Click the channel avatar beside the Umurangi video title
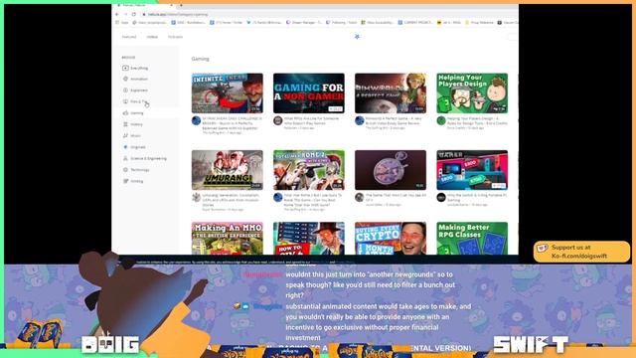Viewport: 636px width, 358px height. pos(197,197)
